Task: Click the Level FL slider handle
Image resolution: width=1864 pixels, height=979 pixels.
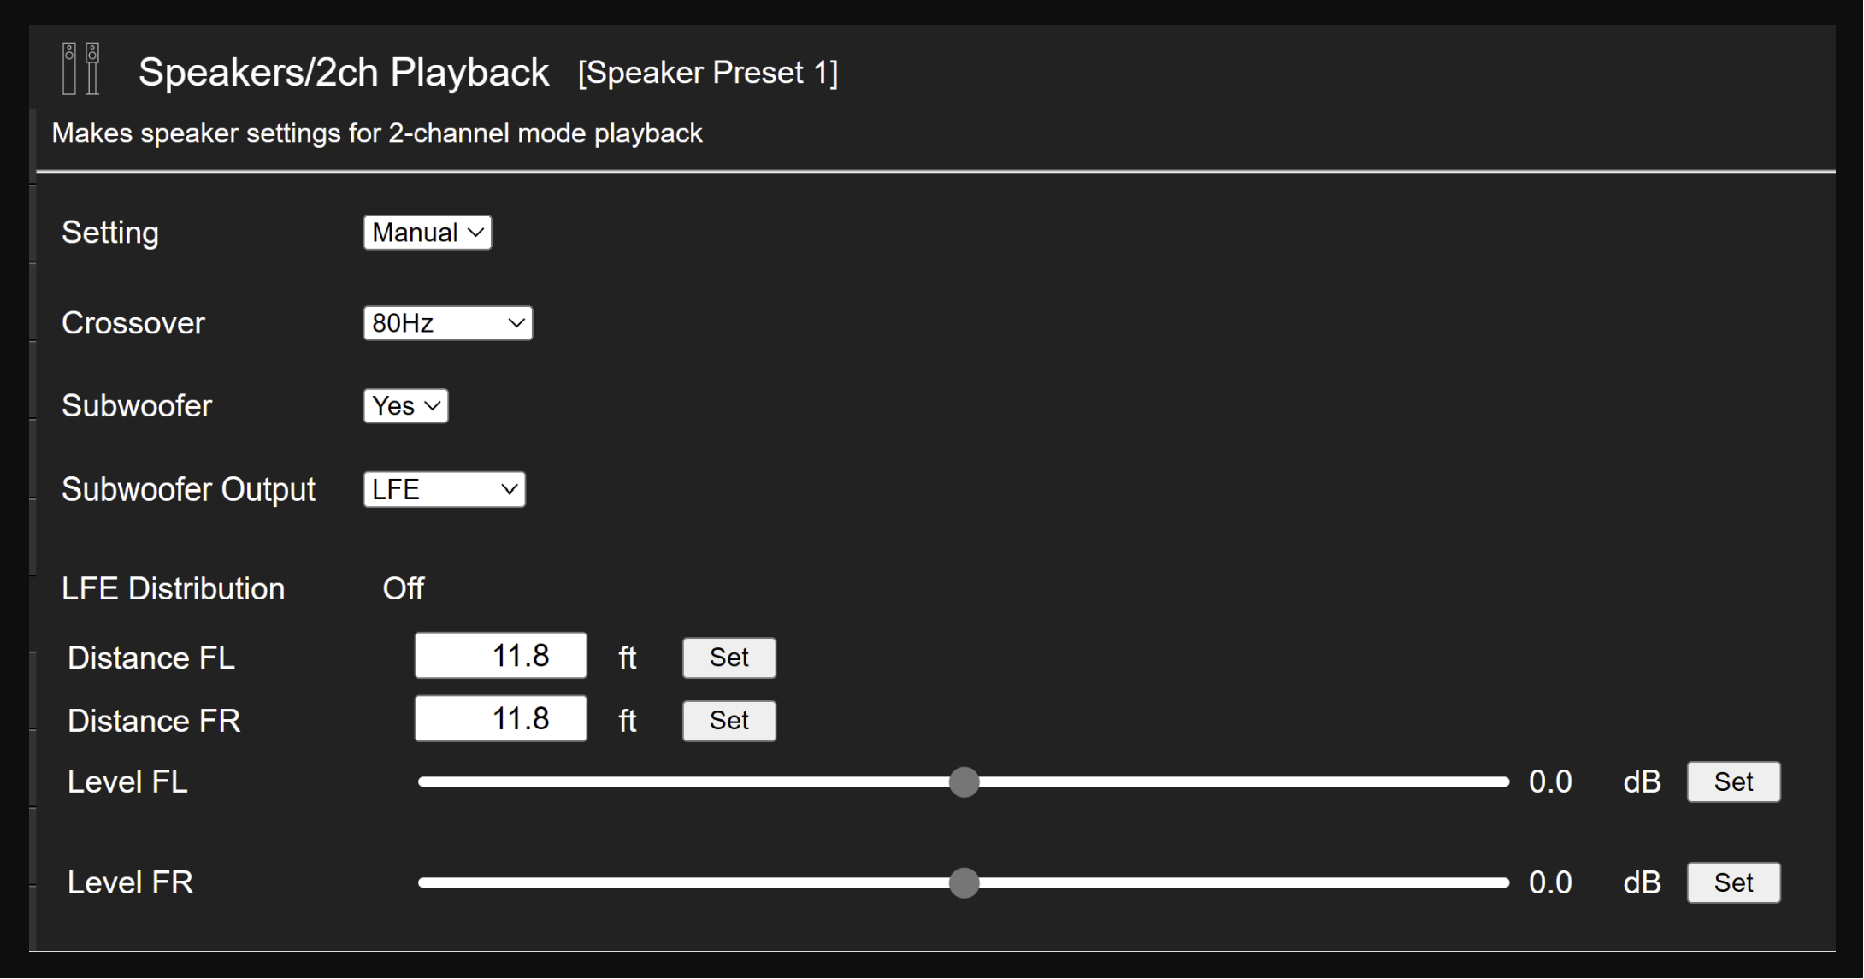Action: click(964, 782)
